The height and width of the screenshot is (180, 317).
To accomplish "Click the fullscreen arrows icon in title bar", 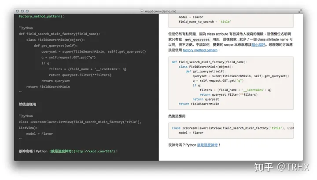I will pos(300,11).
